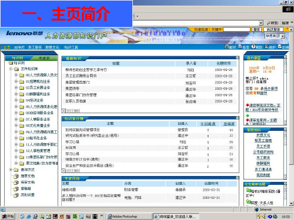Collapse the 文件知识库 tree node
Image resolution: width=294 pixels, height=220 pixels.
11,69
